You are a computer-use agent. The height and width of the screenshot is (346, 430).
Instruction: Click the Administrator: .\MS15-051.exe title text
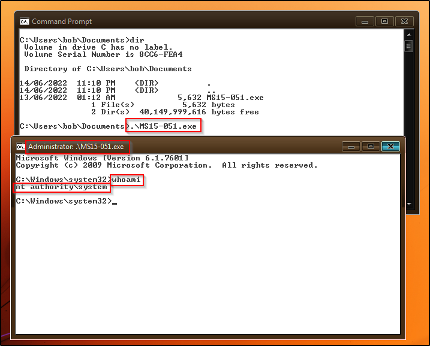click(x=76, y=147)
